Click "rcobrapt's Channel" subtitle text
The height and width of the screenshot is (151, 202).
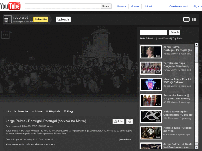coord(23,22)
